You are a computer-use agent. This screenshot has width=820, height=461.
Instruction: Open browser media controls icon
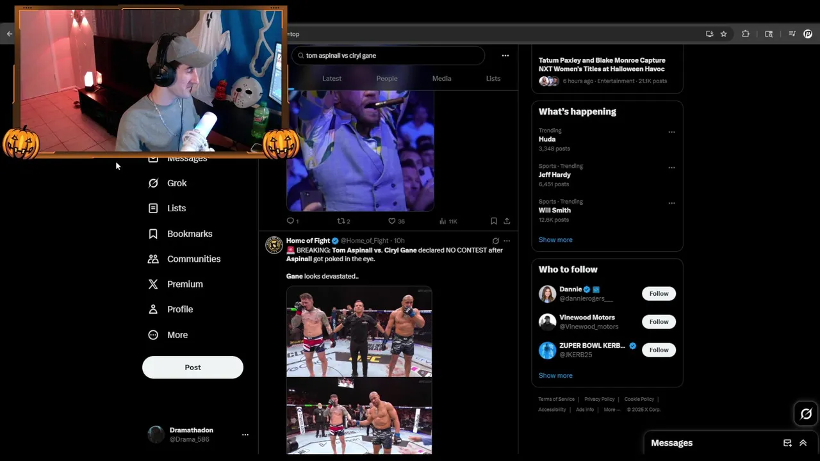coord(792,34)
